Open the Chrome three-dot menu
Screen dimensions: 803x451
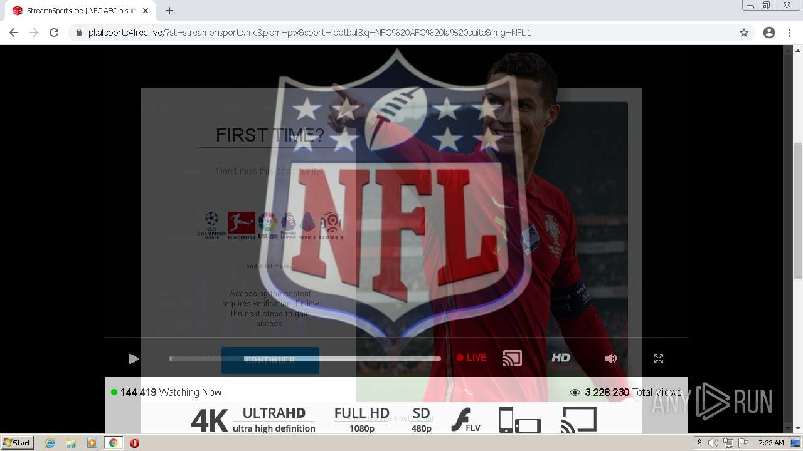(789, 33)
